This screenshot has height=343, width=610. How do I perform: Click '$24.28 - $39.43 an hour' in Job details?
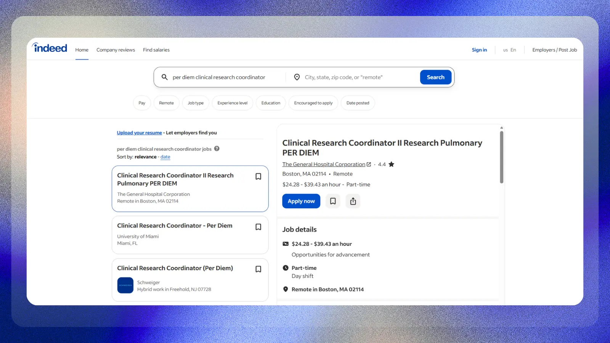click(x=322, y=244)
